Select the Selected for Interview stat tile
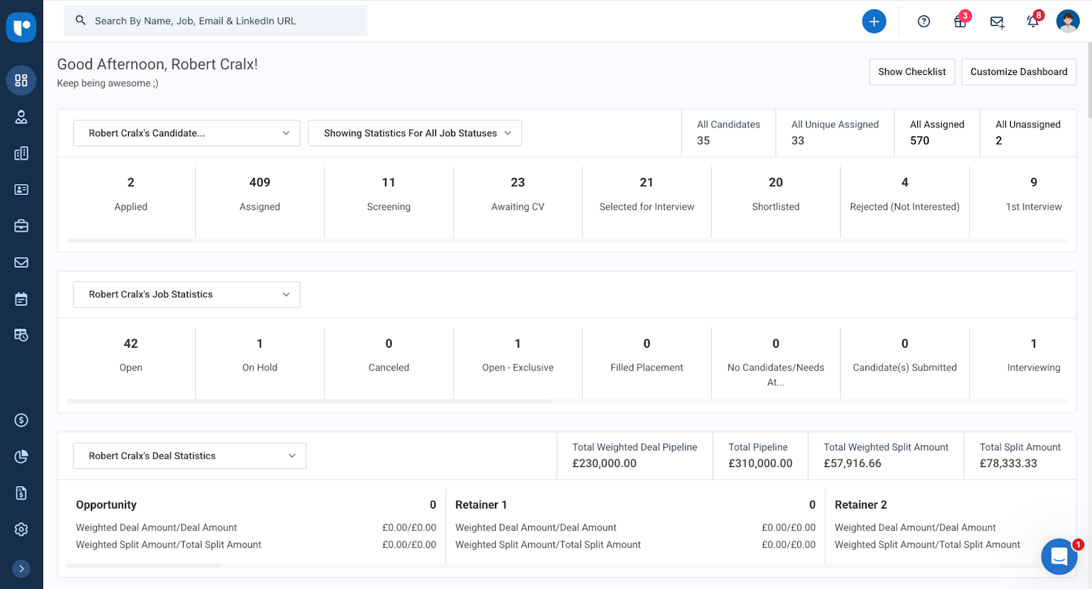 tap(646, 194)
